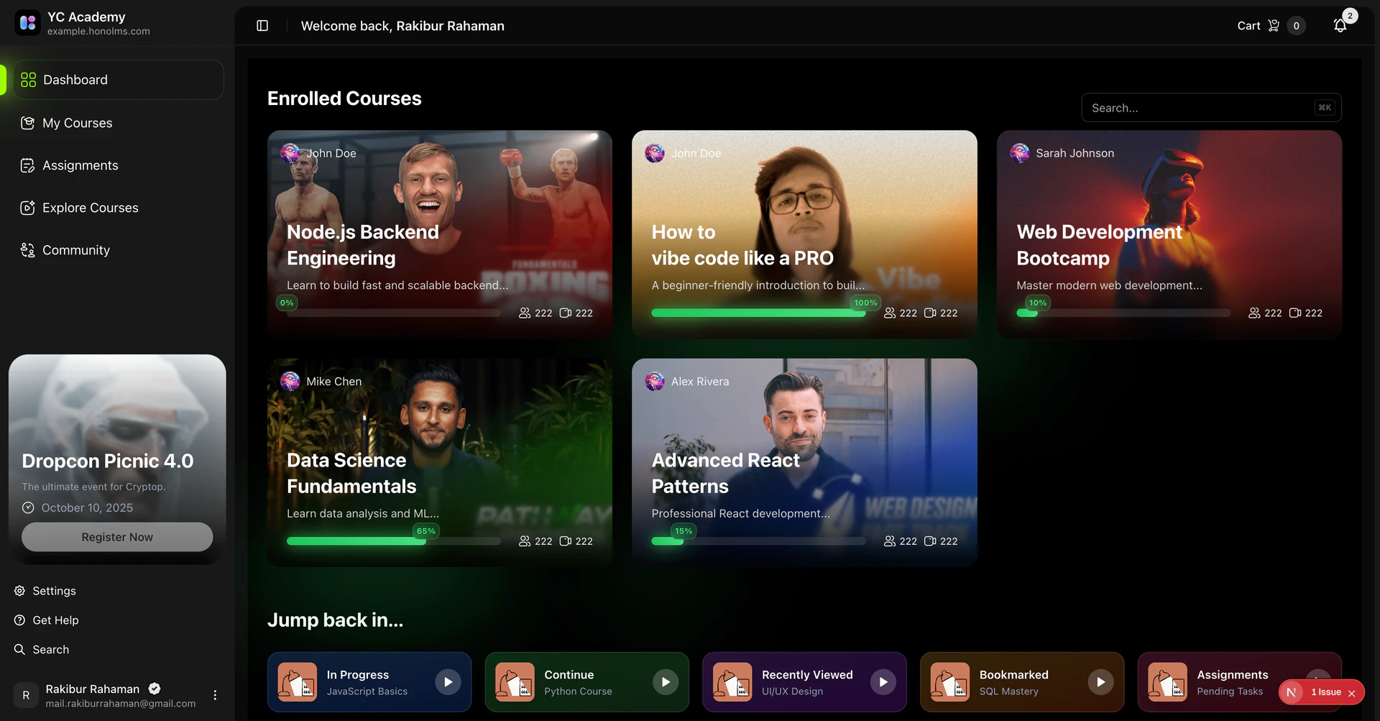Click the Data Science Fundamentals progress bar
The width and height of the screenshot is (1380, 721).
393,541
